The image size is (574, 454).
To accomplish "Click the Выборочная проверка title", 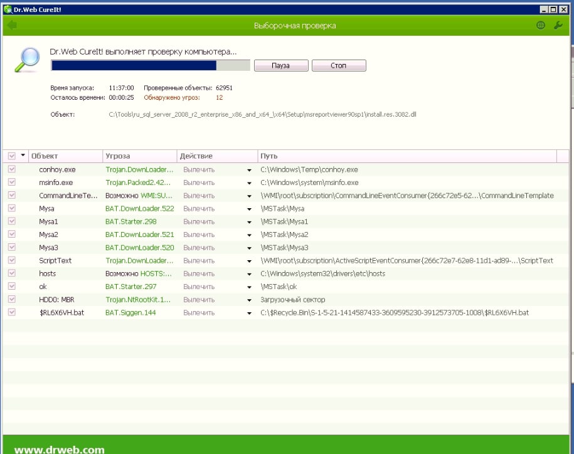I will [x=295, y=26].
